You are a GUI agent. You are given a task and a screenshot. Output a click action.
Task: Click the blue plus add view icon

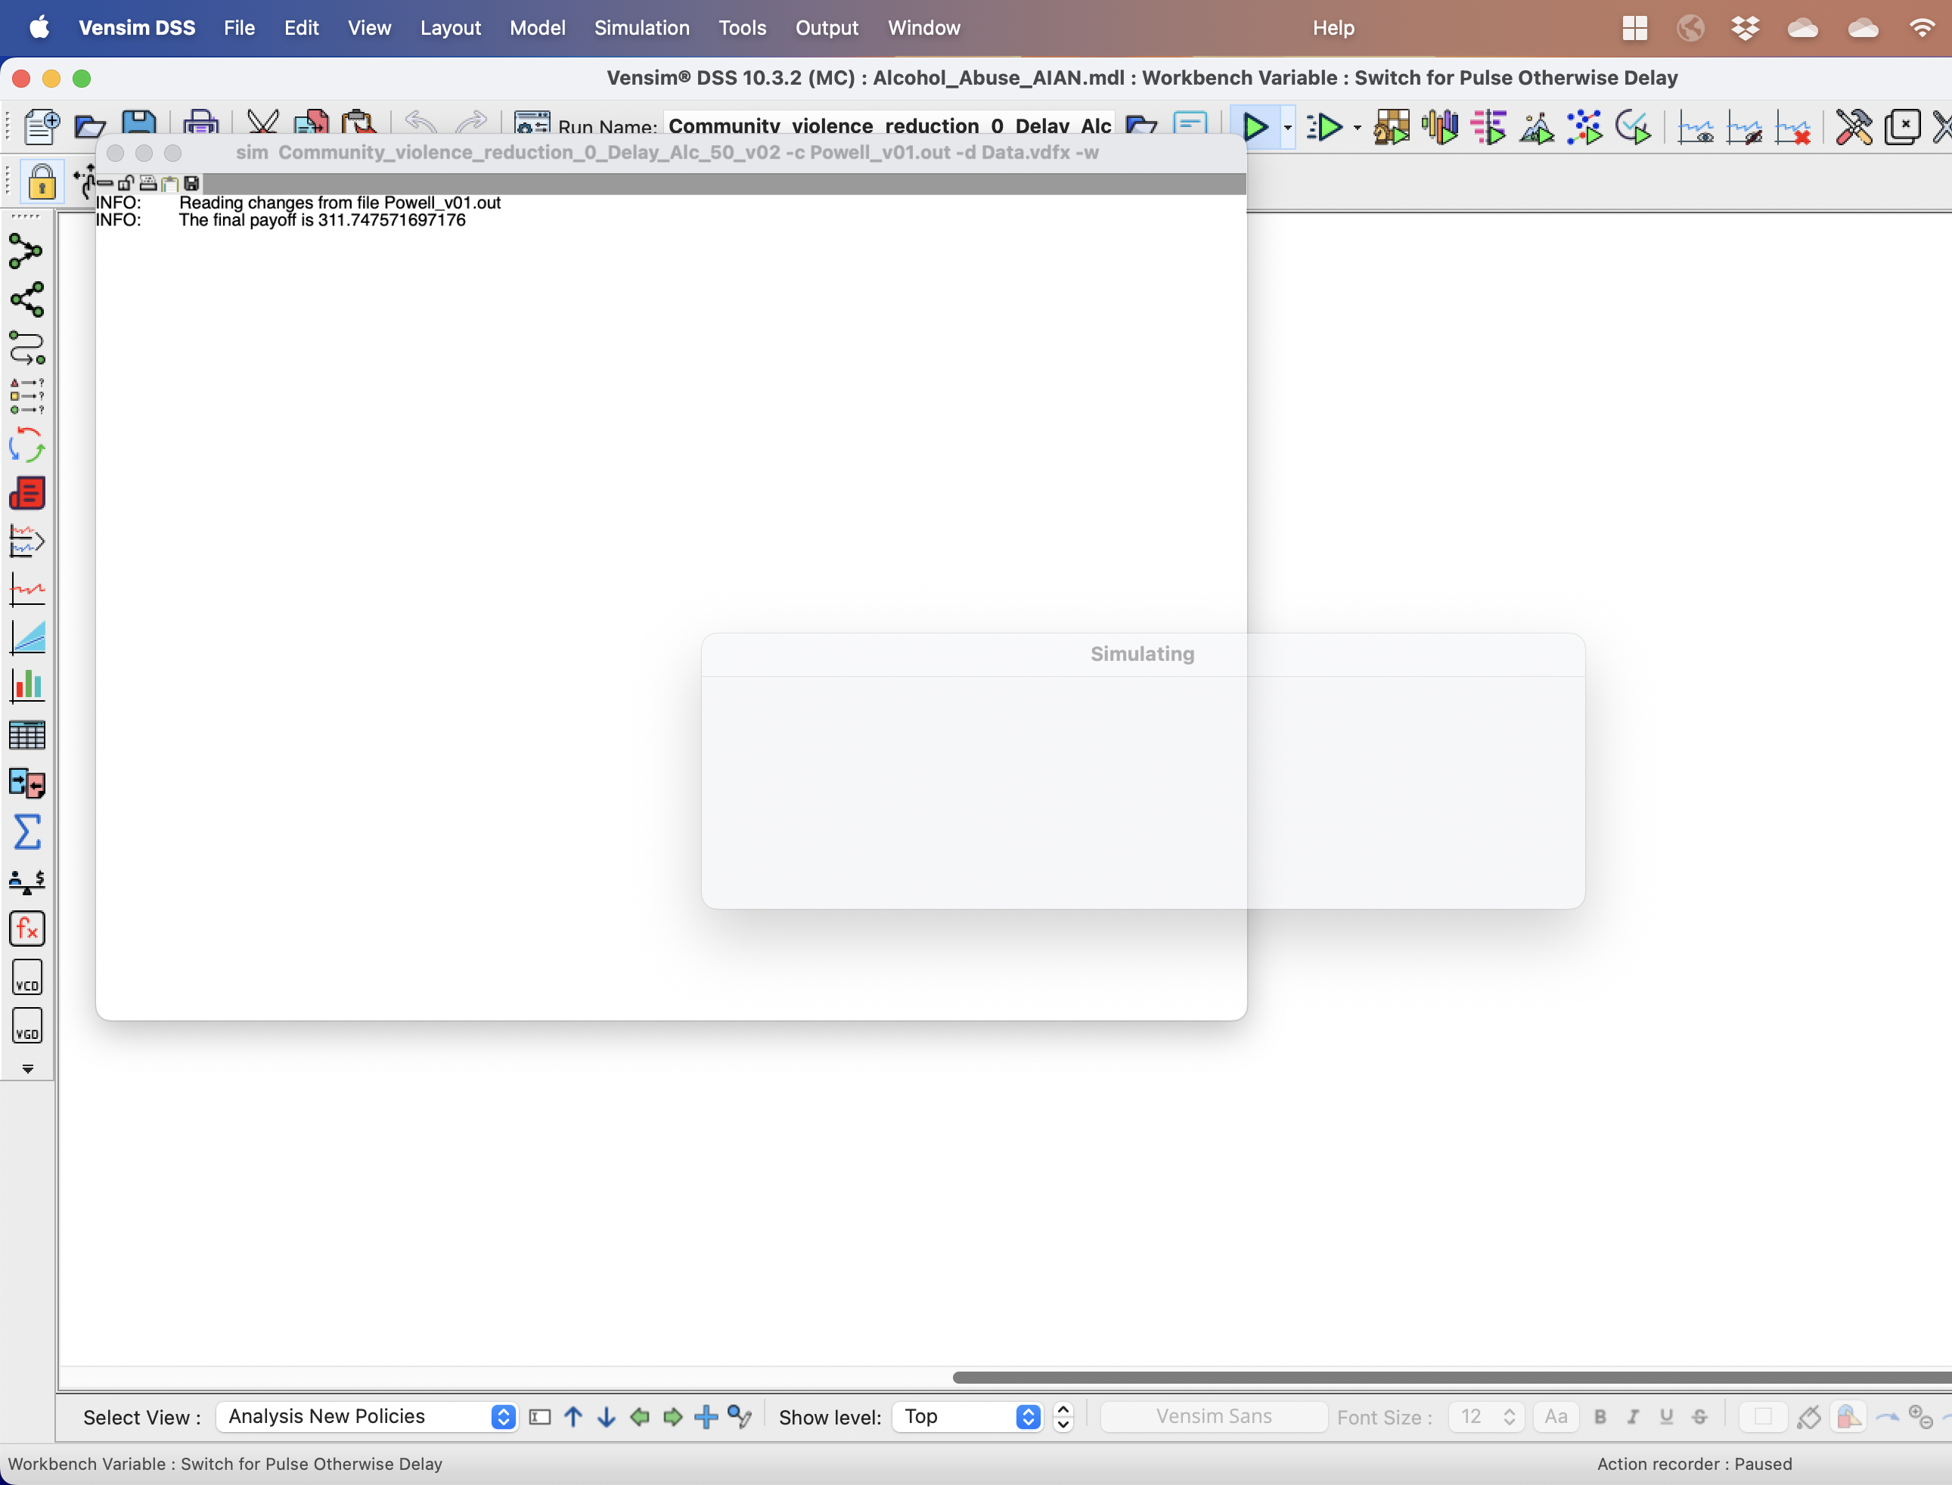click(x=706, y=1416)
